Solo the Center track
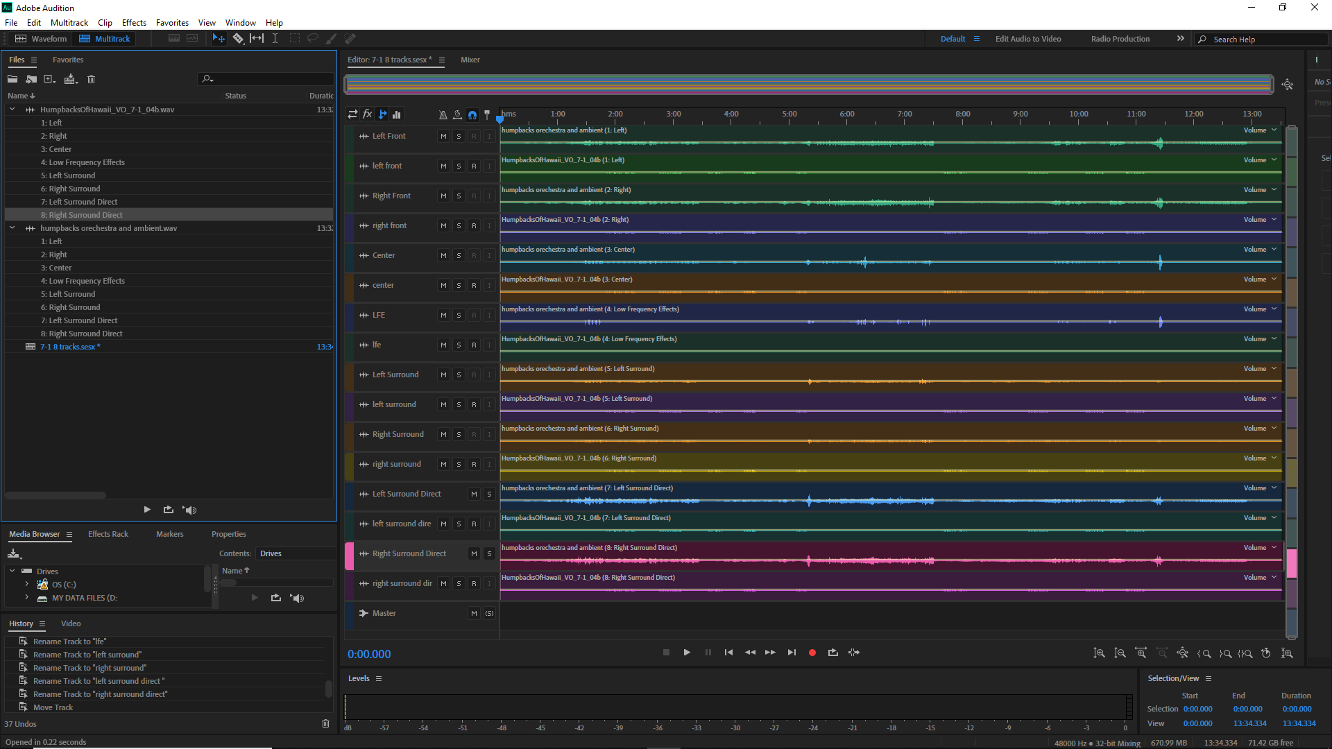 coord(459,256)
